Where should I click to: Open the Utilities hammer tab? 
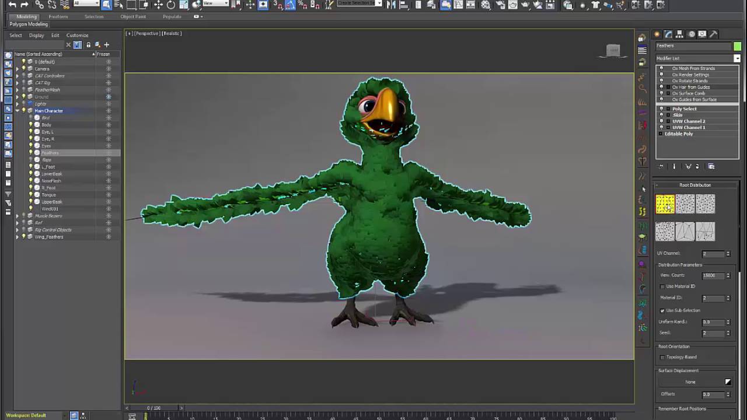pos(713,34)
